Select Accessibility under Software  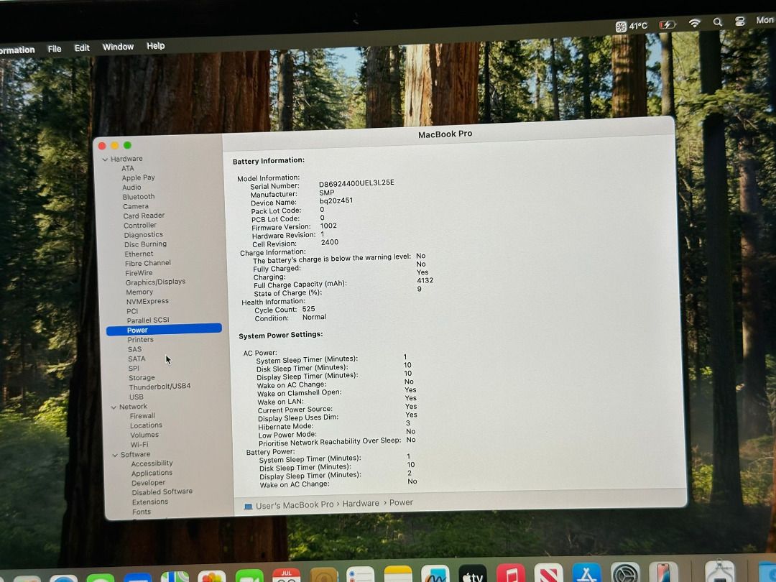152,463
